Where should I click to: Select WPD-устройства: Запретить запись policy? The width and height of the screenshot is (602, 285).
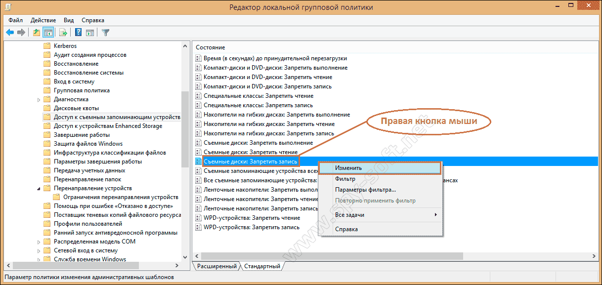pos(252,227)
